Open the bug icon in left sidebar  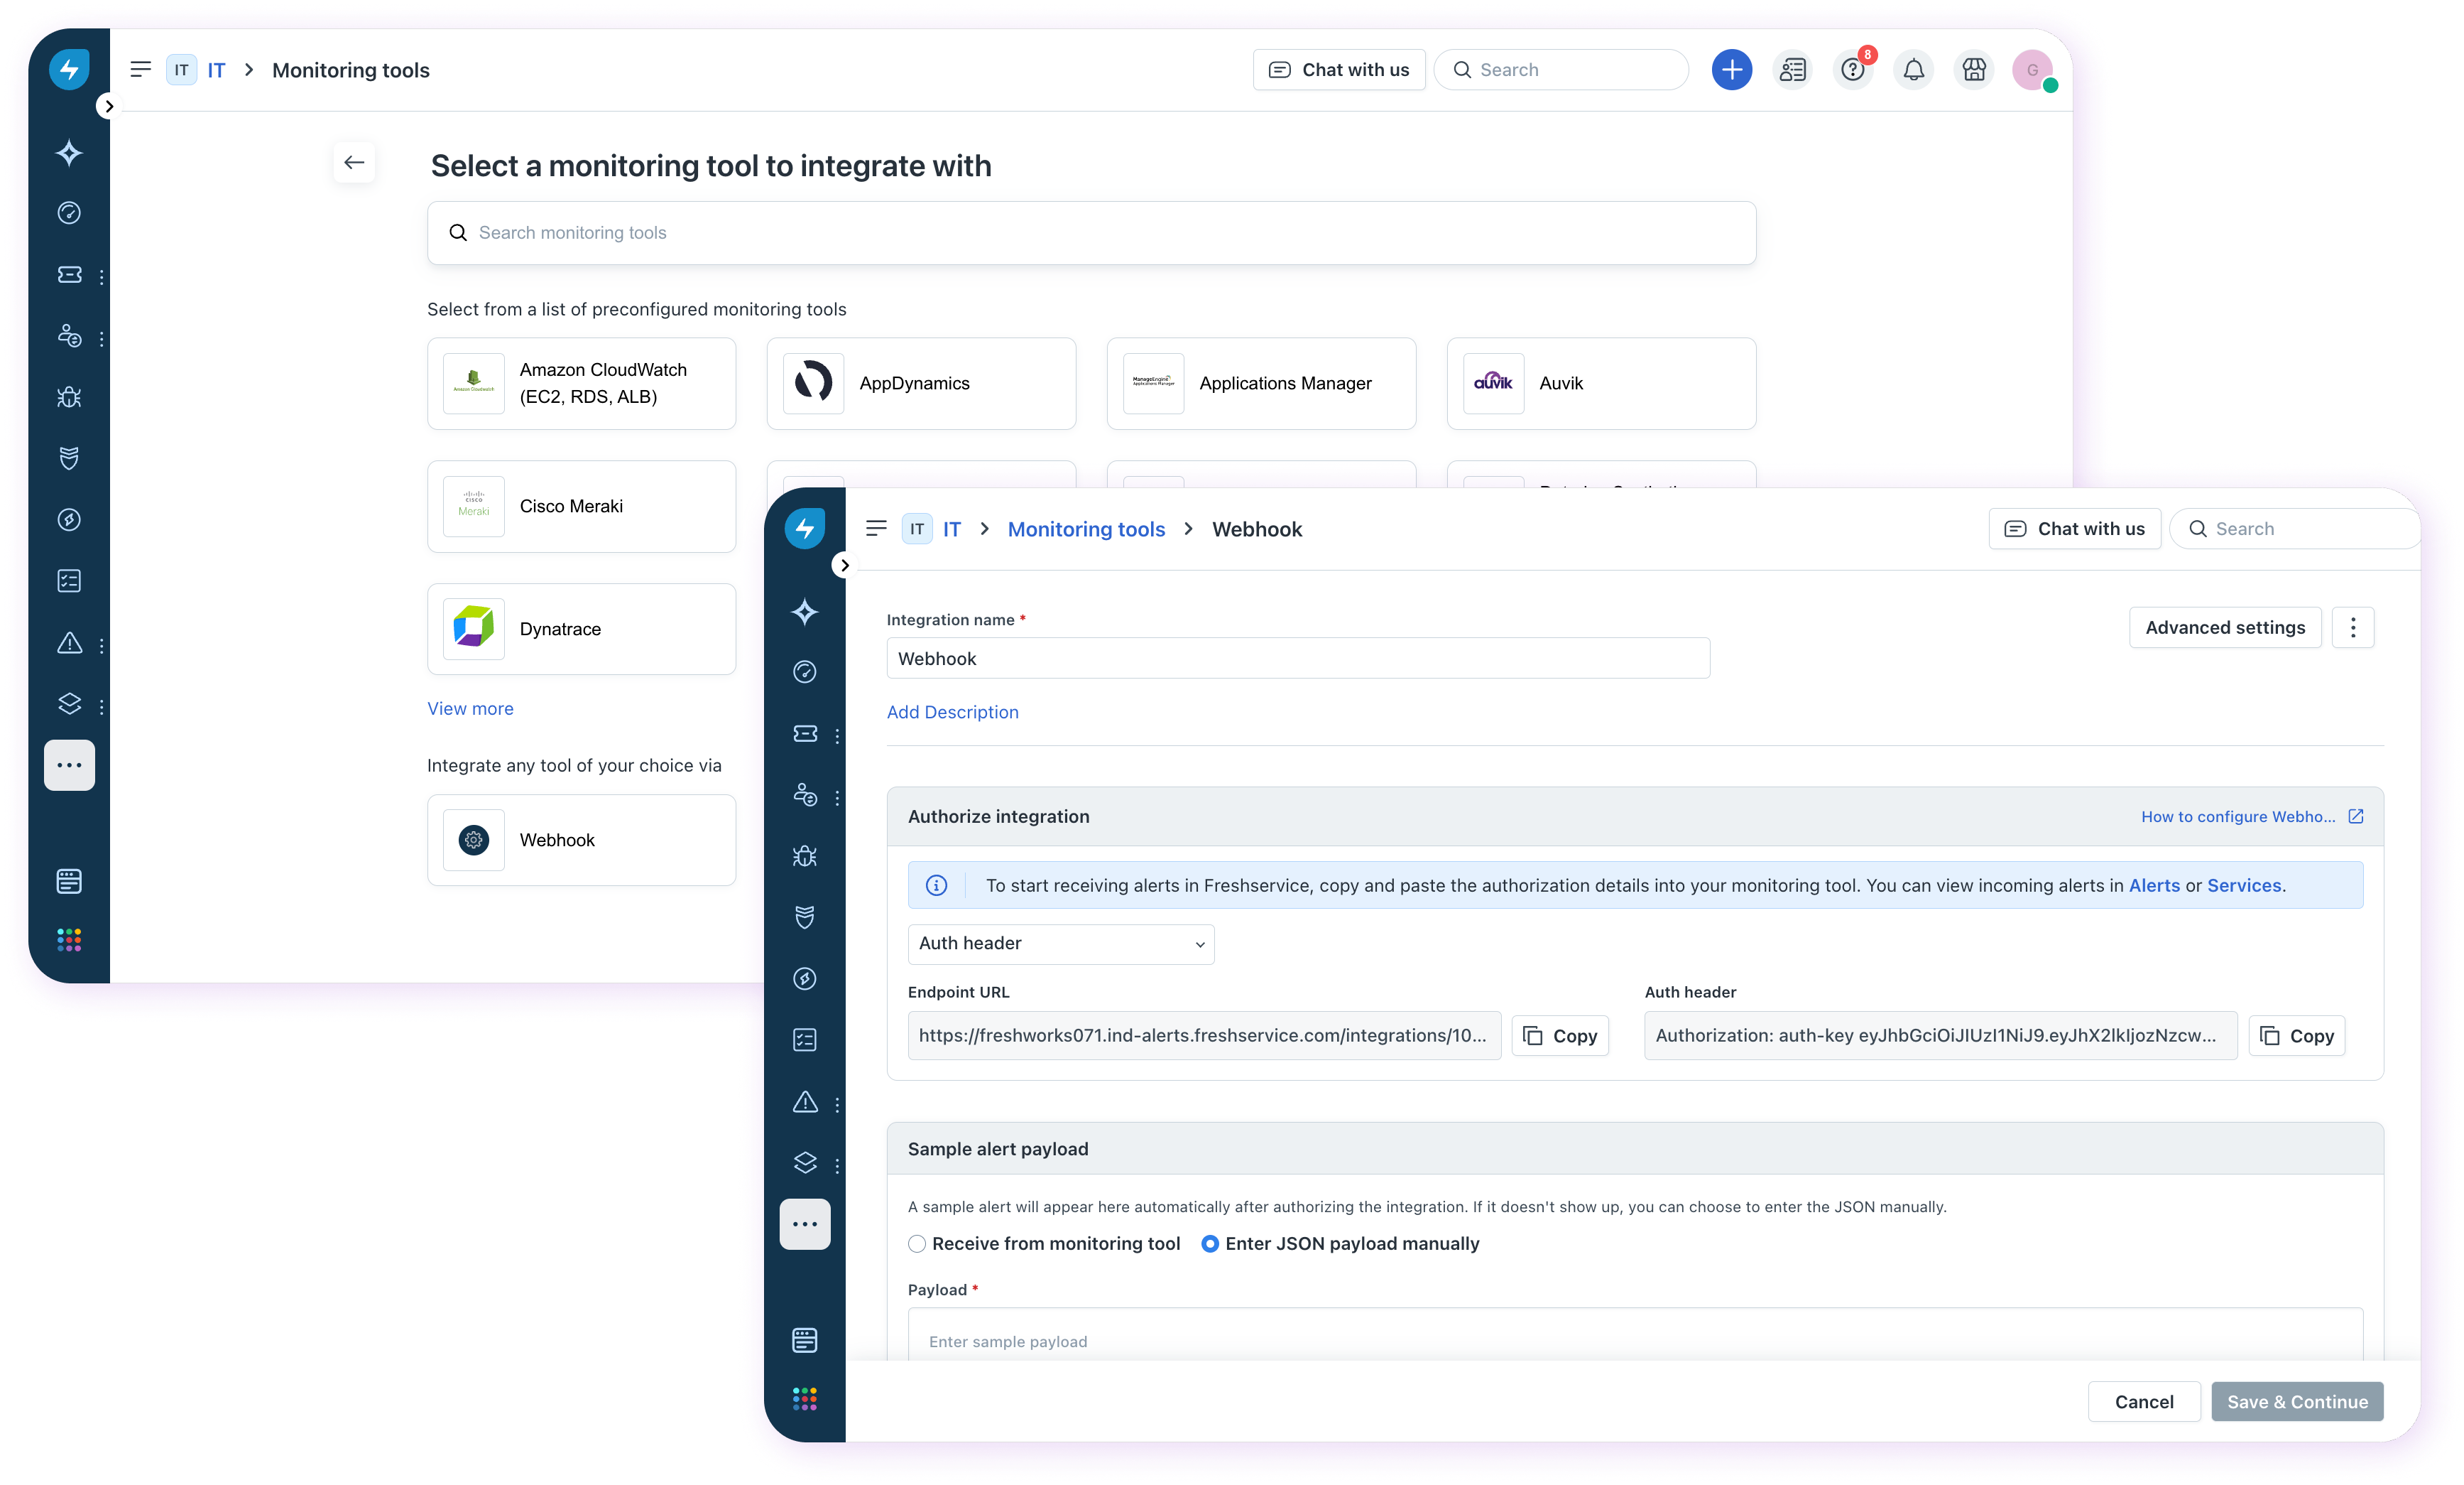point(69,397)
